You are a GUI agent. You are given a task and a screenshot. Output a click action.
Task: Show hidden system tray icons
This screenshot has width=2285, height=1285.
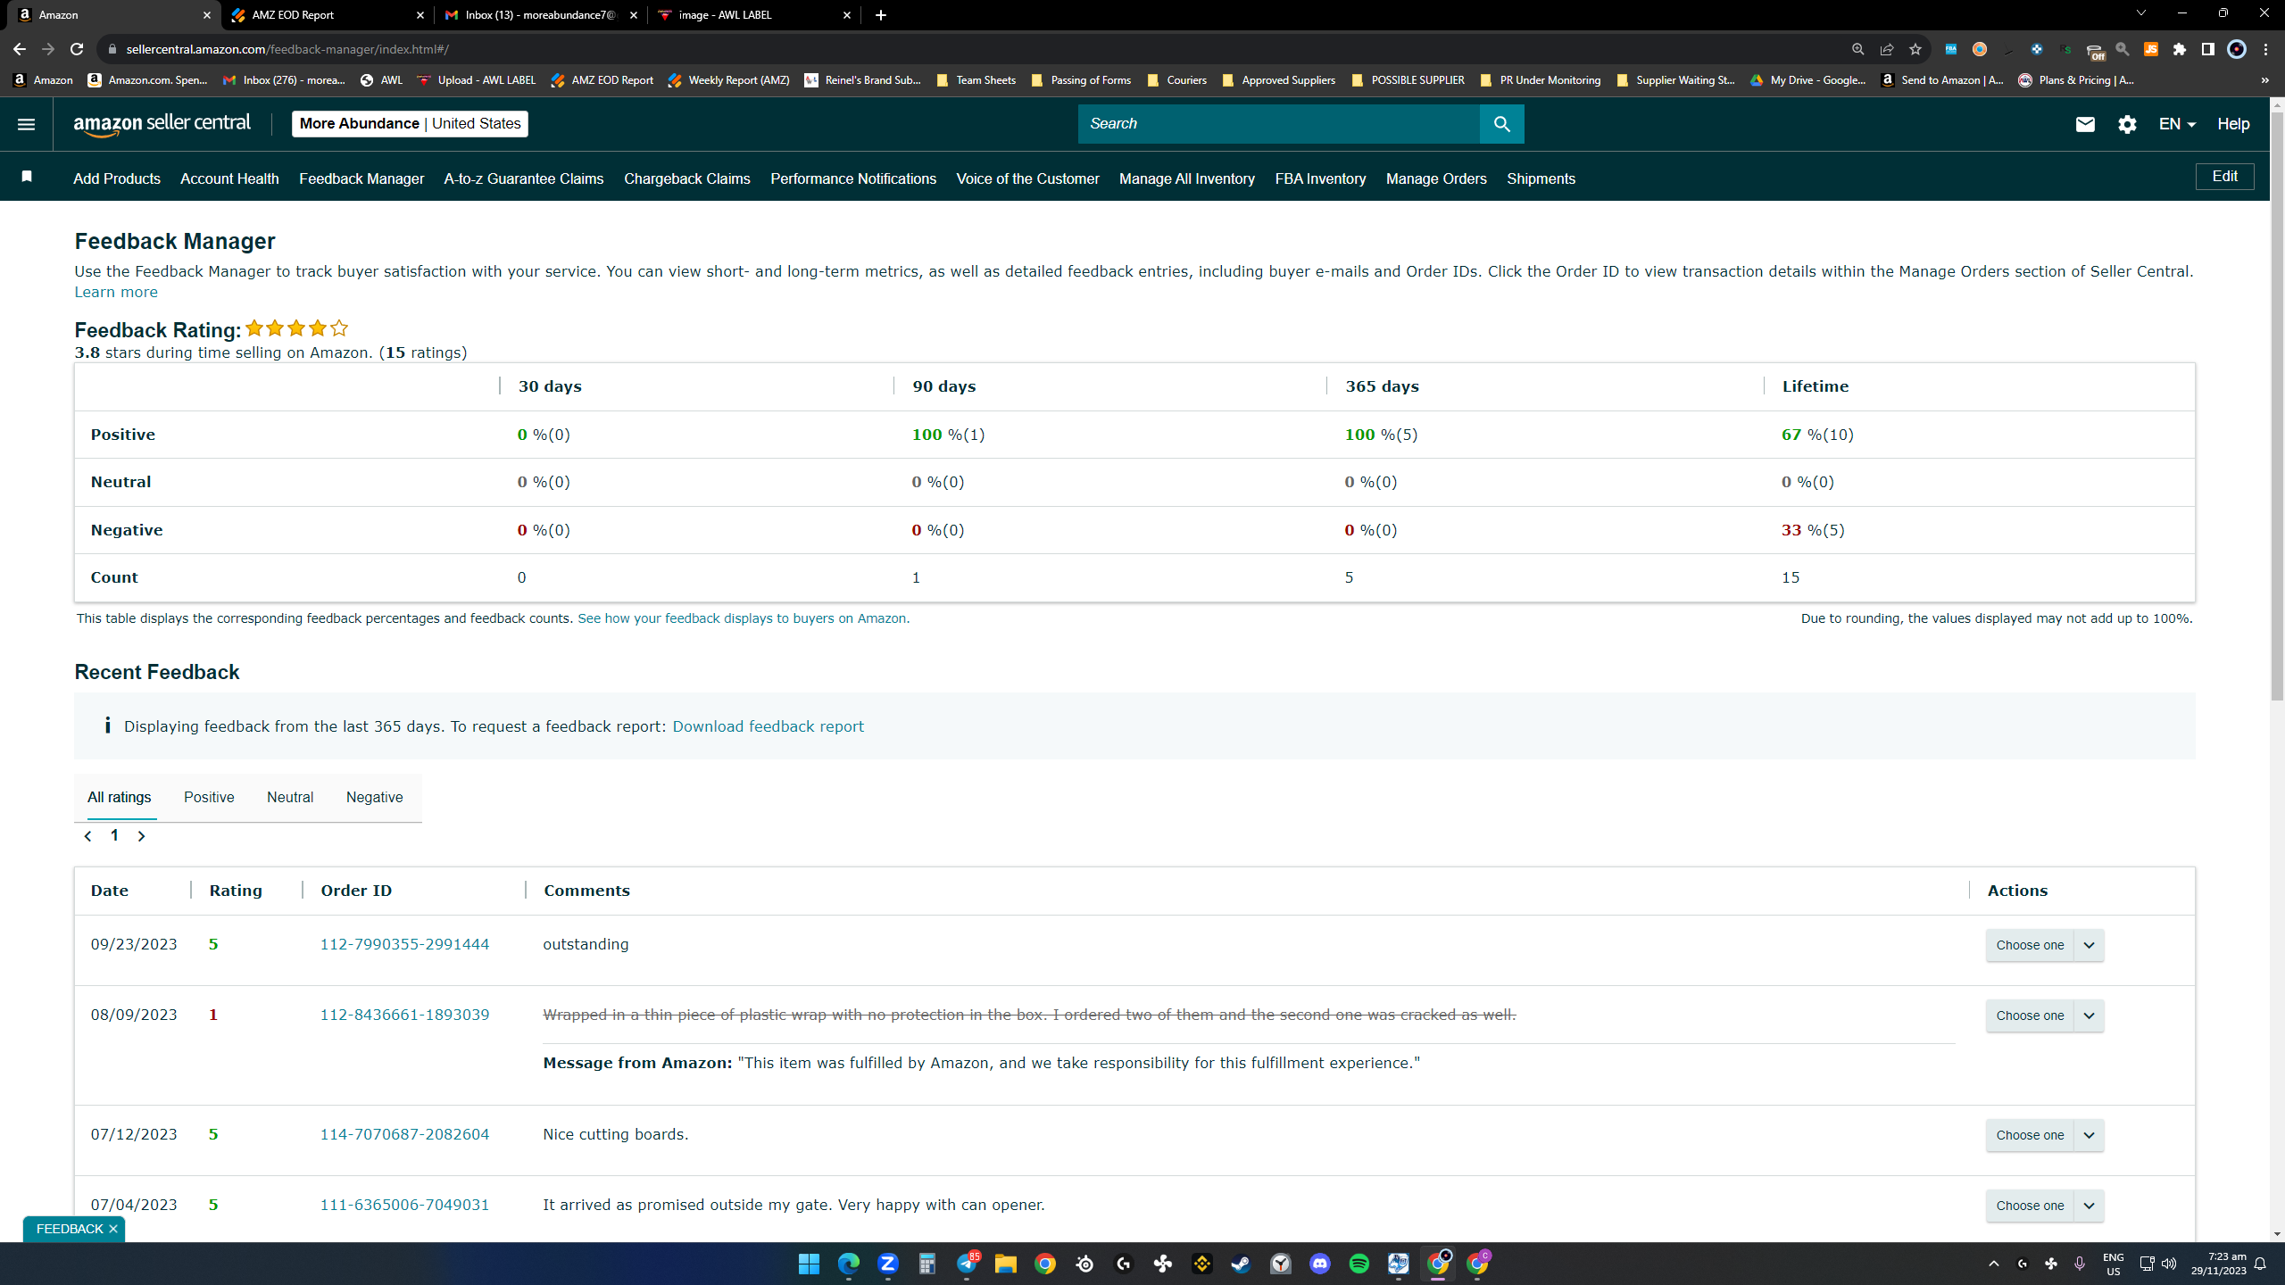1993,1264
